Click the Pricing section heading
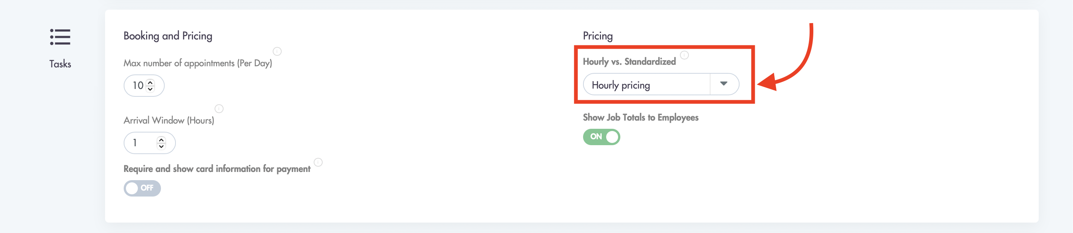The height and width of the screenshot is (233, 1073). (x=598, y=36)
